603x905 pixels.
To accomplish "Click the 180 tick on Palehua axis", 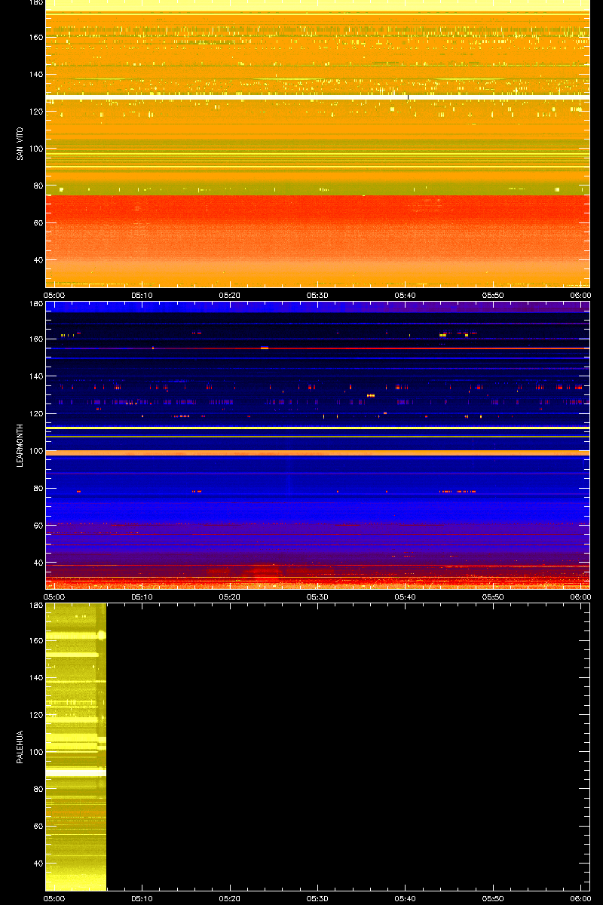I will [35, 606].
